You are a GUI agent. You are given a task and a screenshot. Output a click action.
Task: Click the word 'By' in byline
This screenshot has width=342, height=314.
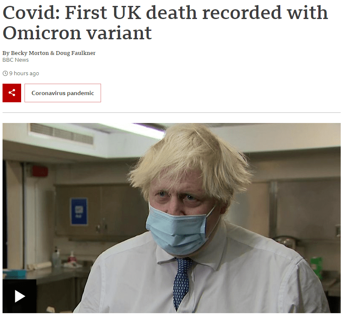(6, 53)
